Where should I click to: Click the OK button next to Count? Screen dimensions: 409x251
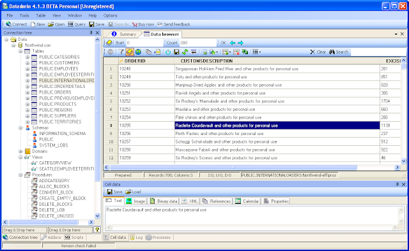coord(223,43)
